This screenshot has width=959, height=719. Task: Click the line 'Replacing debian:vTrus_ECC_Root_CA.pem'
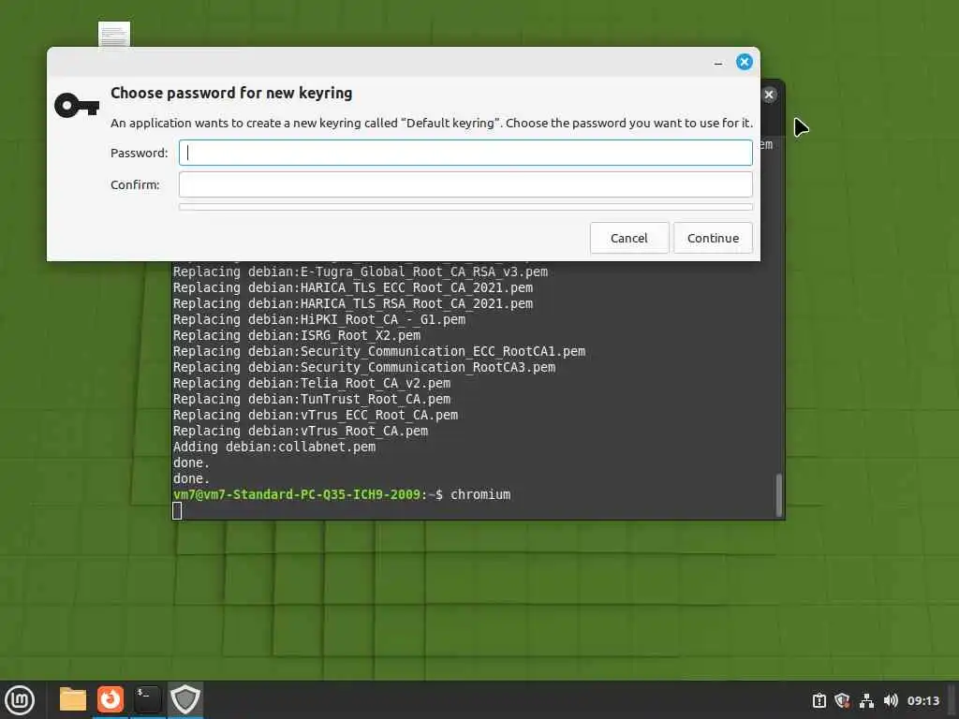(316, 415)
